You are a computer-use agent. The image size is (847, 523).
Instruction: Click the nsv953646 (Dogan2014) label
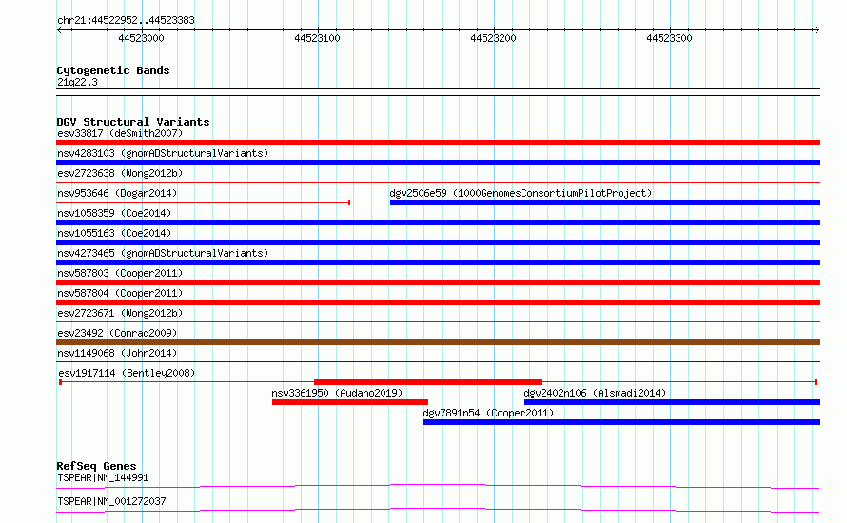(x=117, y=193)
